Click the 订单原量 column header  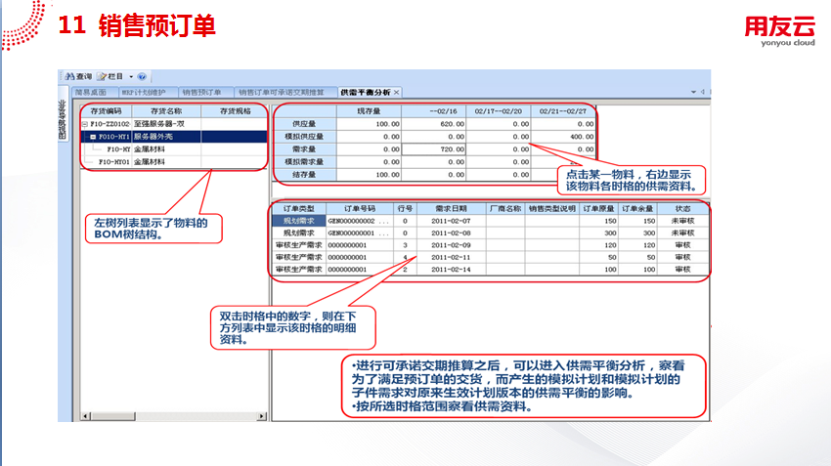599,209
